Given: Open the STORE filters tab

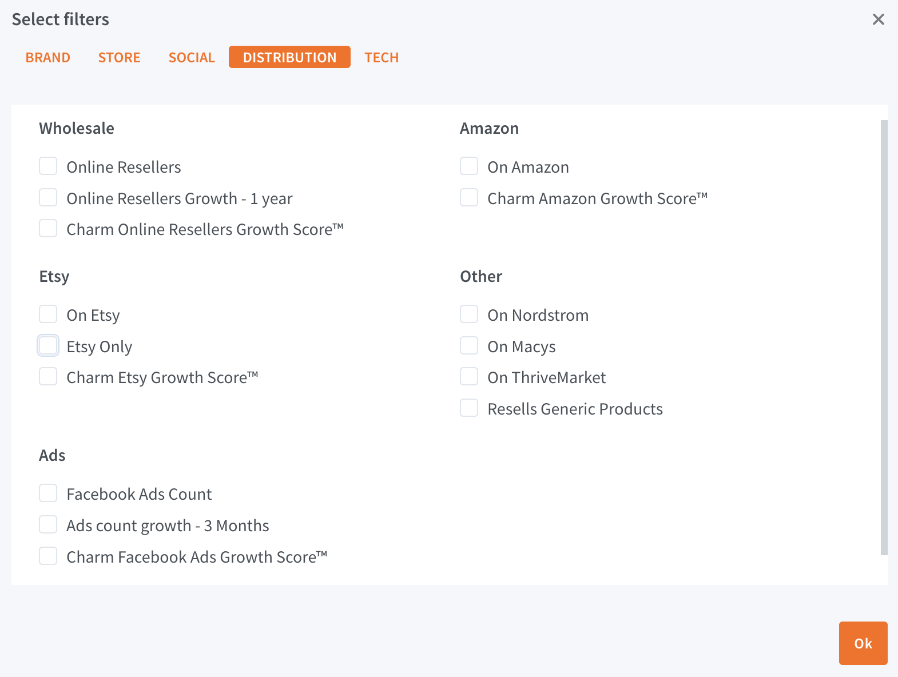Looking at the screenshot, I should coord(119,58).
